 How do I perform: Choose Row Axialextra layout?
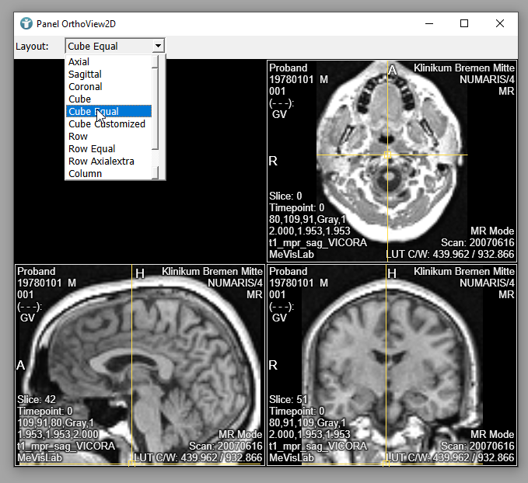(x=101, y=162)
